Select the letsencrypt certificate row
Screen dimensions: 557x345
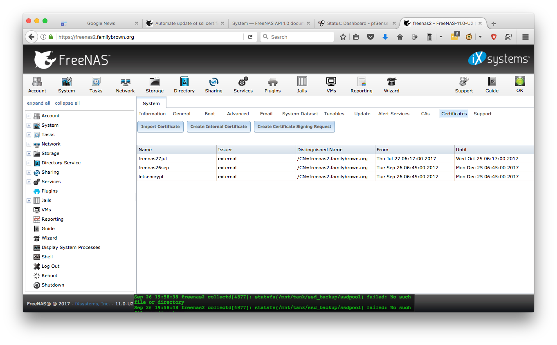coord(335,177)
